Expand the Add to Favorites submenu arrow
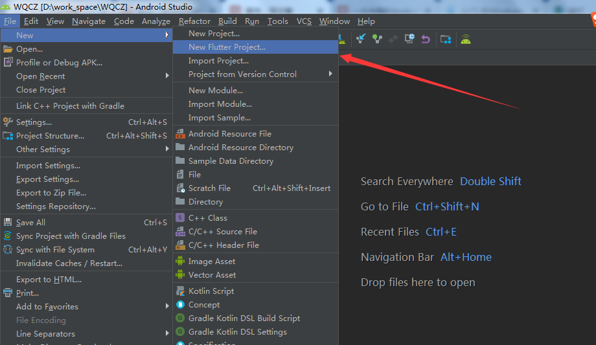This screenshot has width=596, height=345. click(x=167, y=306)
